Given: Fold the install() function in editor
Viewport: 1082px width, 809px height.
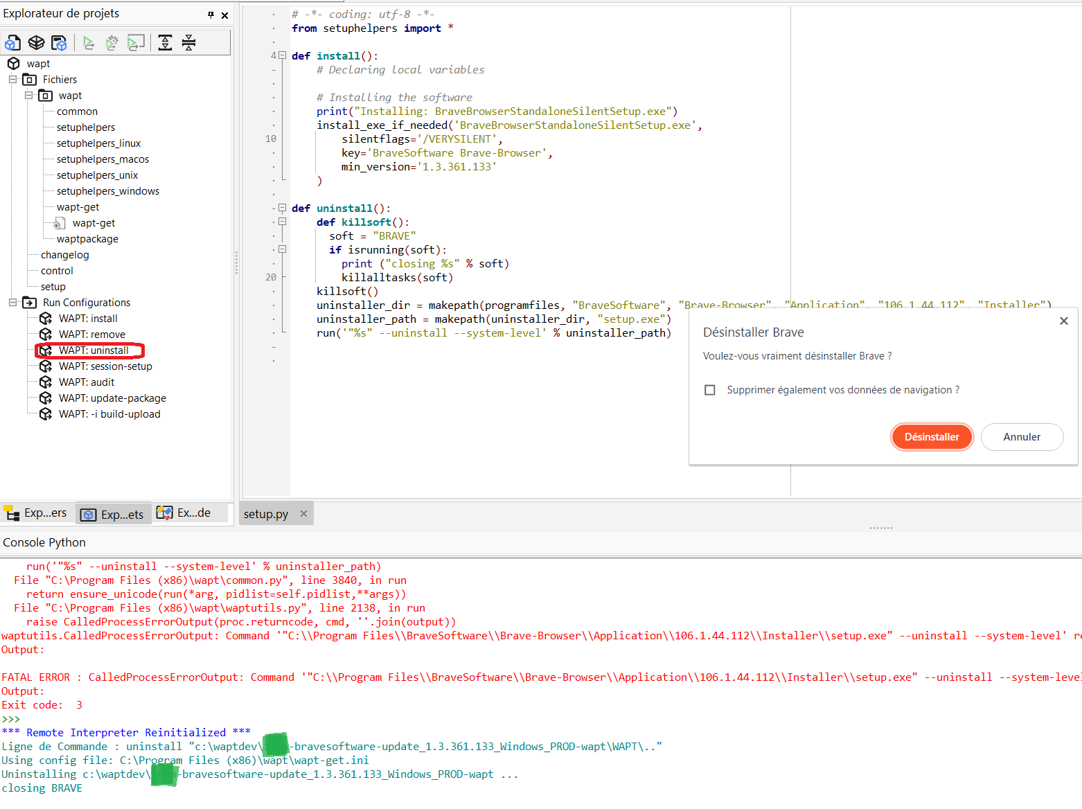Looking at the screenshot, I should click(x=282, y=55).
